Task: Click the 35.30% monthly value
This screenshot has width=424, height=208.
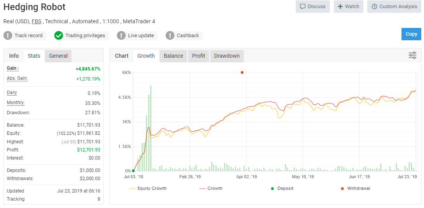Action: click(x=93, y=103)
